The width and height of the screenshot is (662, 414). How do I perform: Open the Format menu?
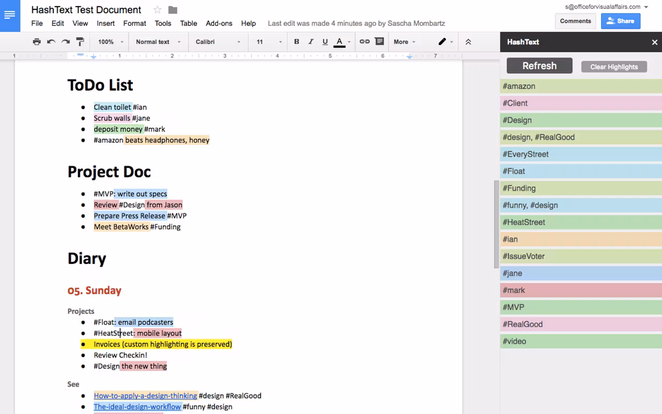[134, 23]
